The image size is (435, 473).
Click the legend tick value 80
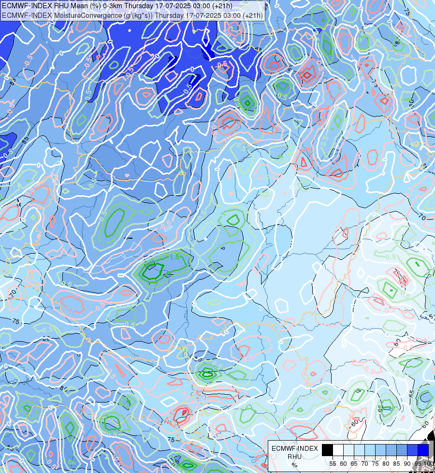tap(386, 464)
